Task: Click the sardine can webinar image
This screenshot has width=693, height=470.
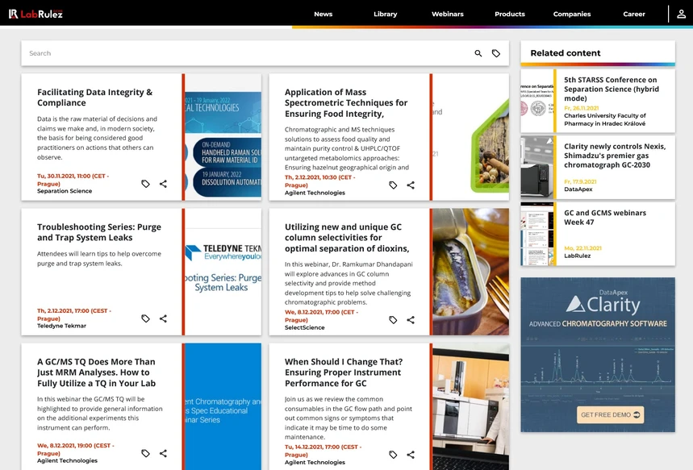Action: (470, 272)
